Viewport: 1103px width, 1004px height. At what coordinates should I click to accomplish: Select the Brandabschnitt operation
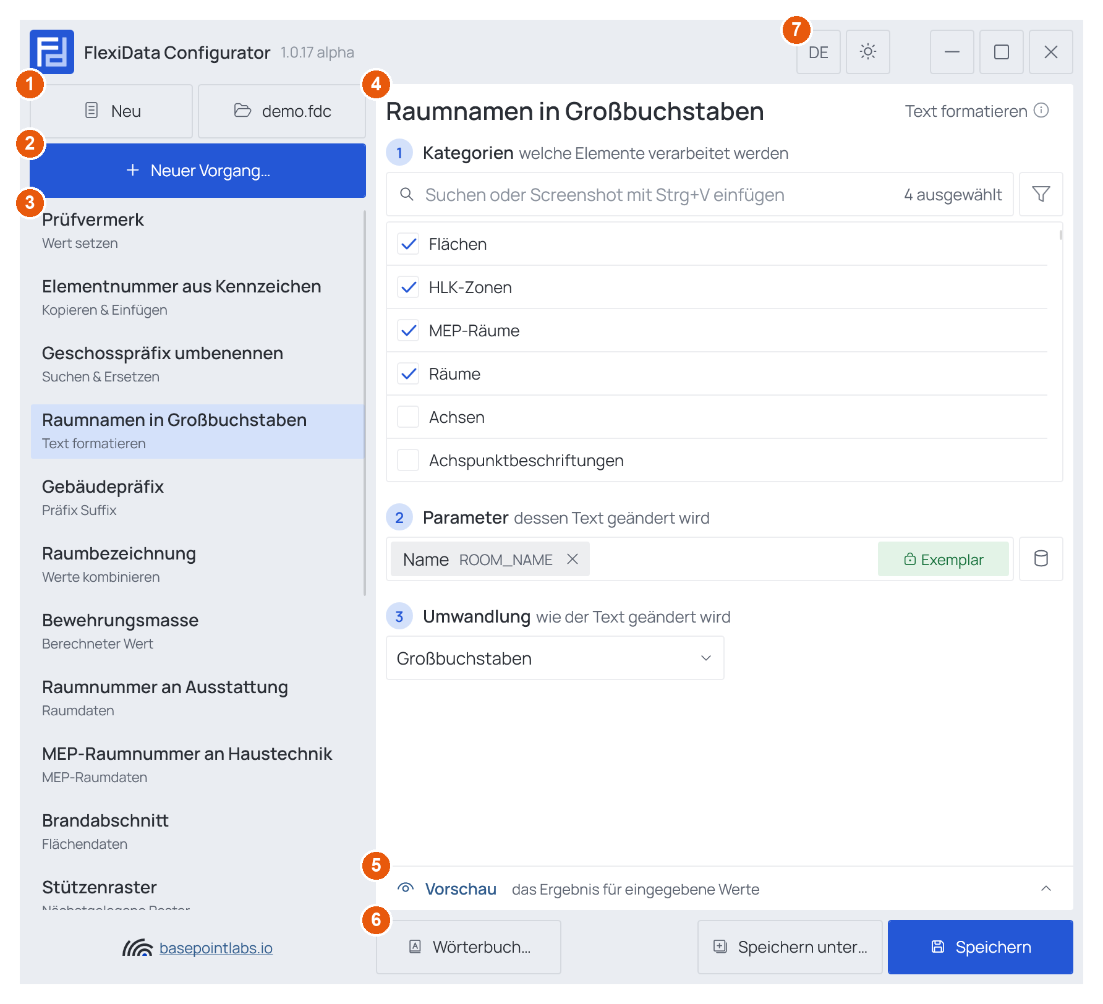click(x=197, y=832)
